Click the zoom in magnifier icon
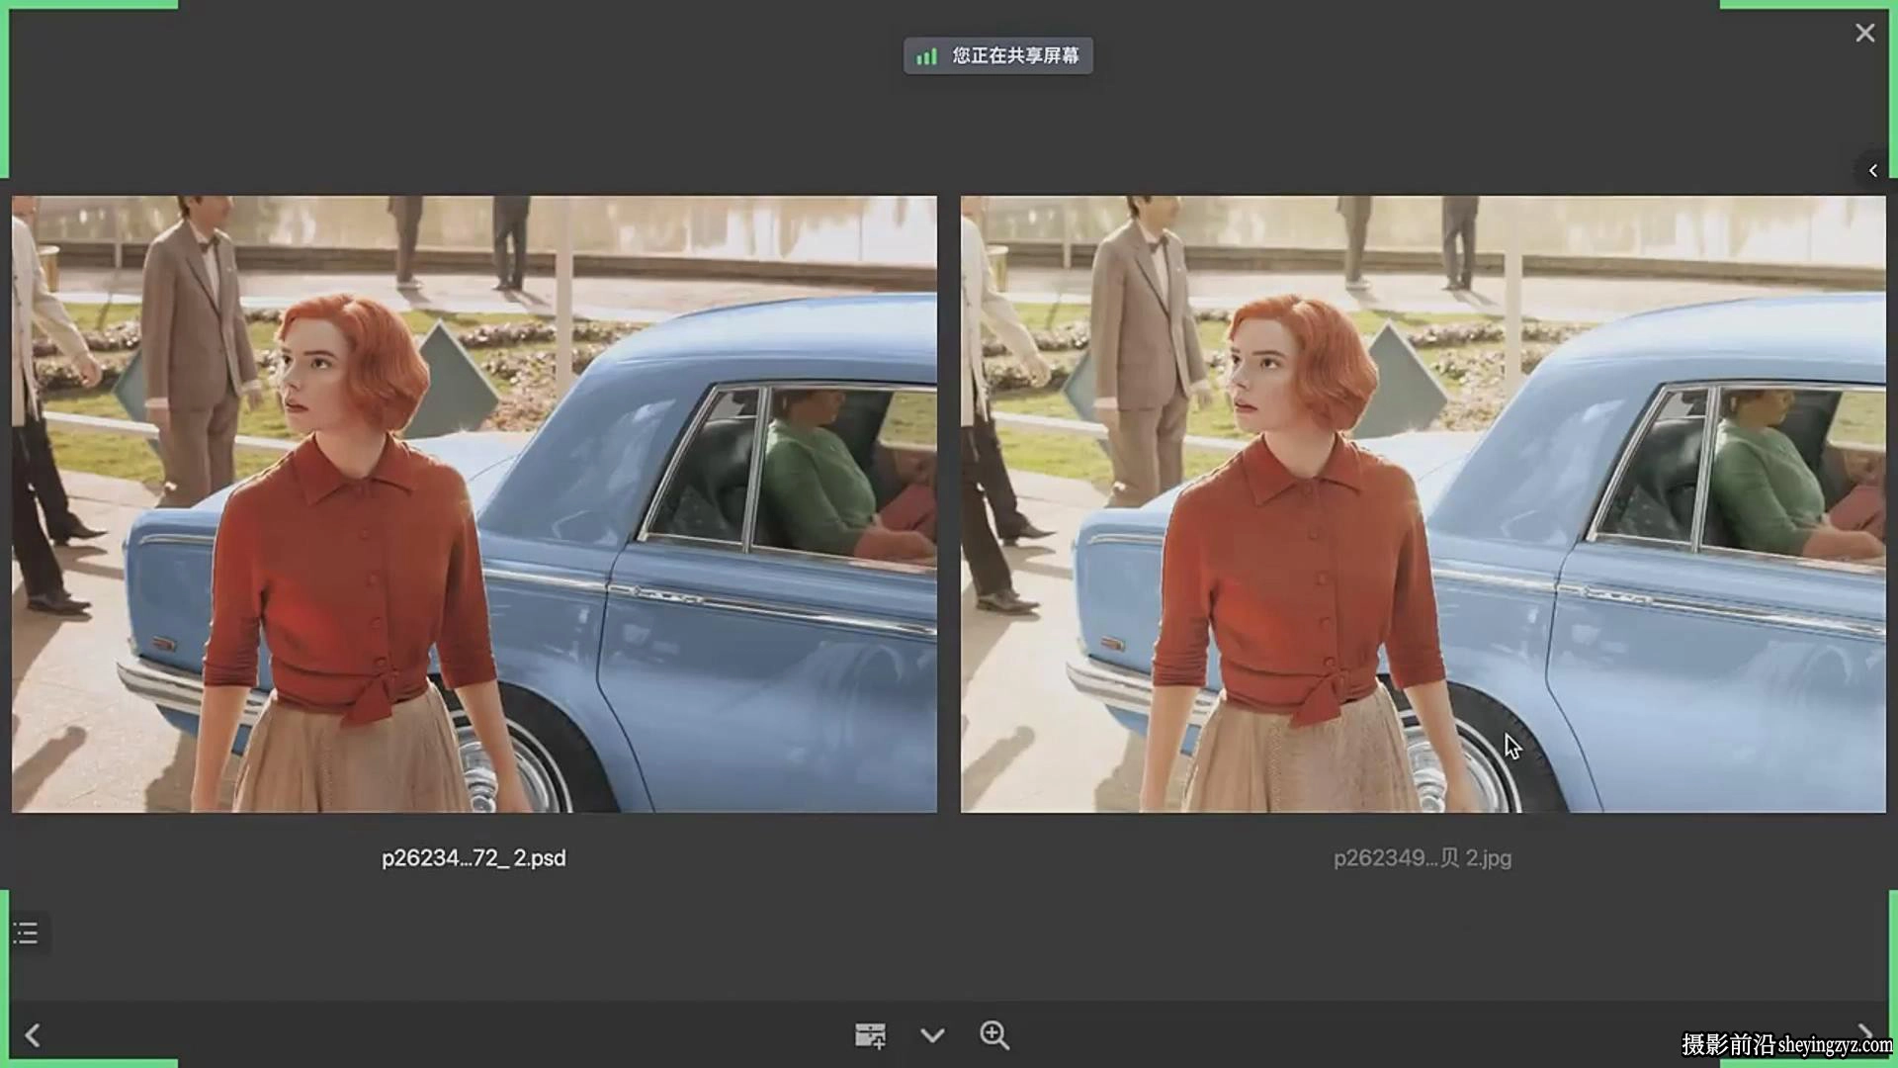Viewport: 1898px width, 1068px height. [994, 1035]
